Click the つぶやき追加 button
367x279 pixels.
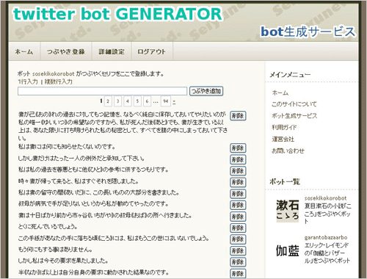[x=206, y=91]
